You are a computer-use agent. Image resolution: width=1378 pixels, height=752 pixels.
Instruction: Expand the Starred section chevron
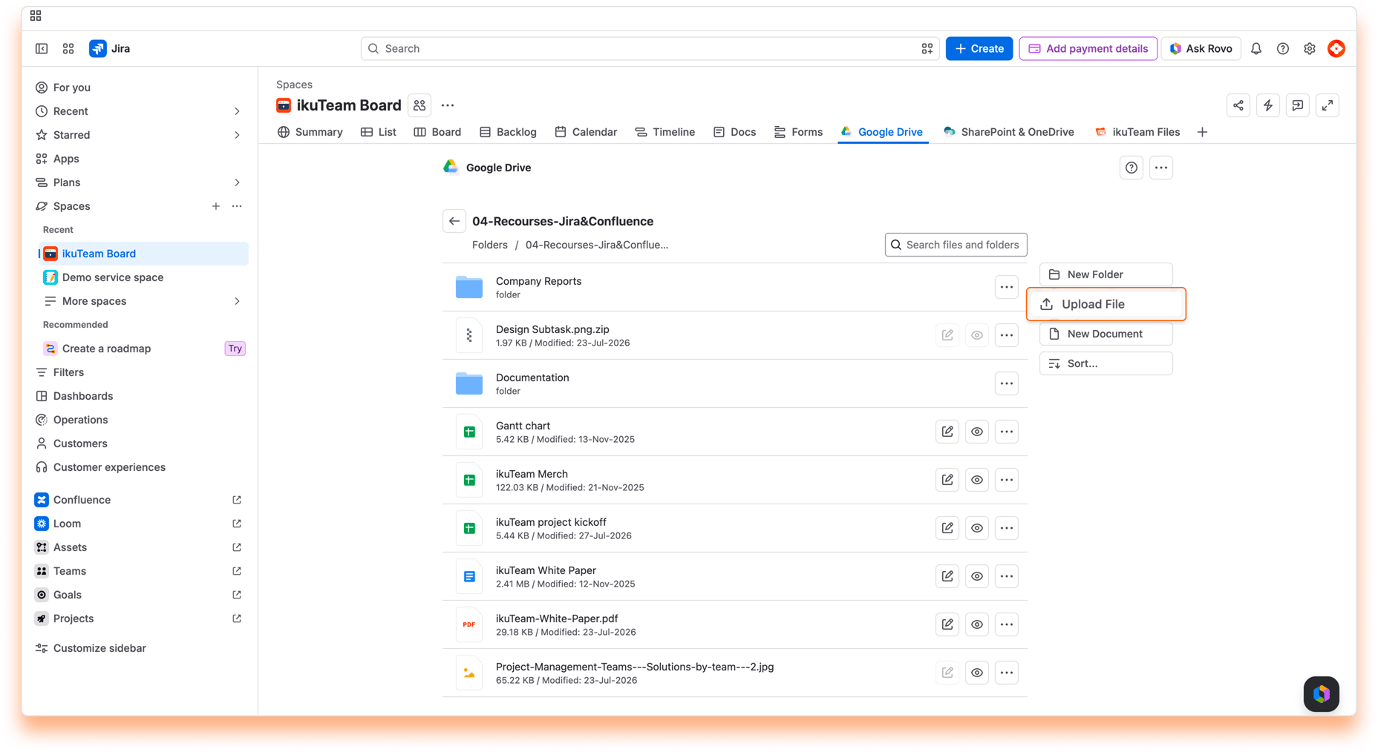pyautogui.click(x=237, y=135)
